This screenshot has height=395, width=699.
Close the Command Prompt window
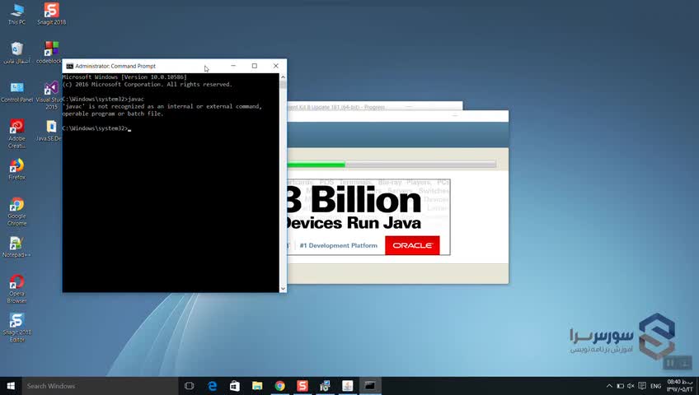pos(276,66)
